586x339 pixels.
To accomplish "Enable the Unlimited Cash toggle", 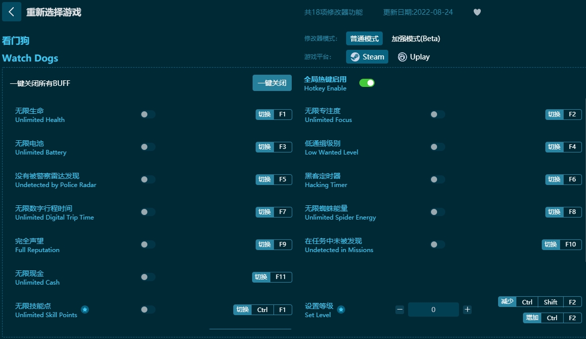I will [147, 277].
